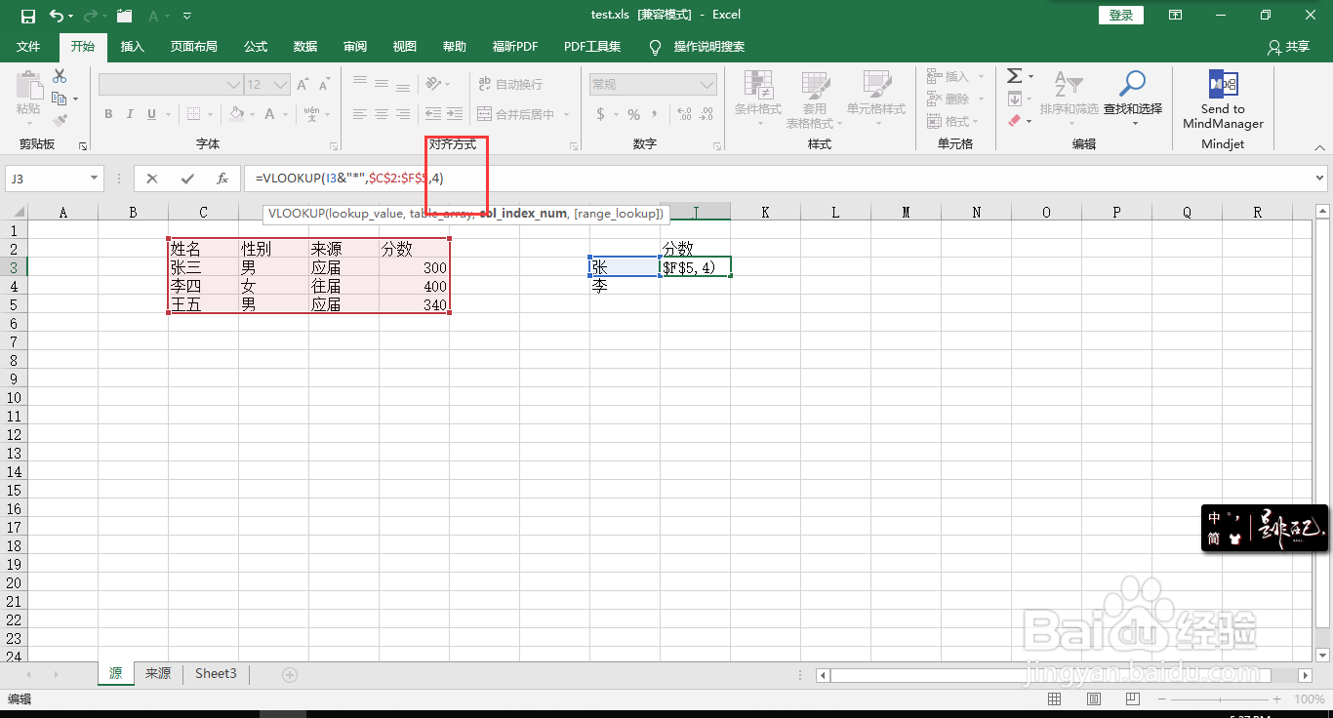Click the lightbulb Tell Me icon
This screenshot has width=1333, height=718.
tap(655, 47)
